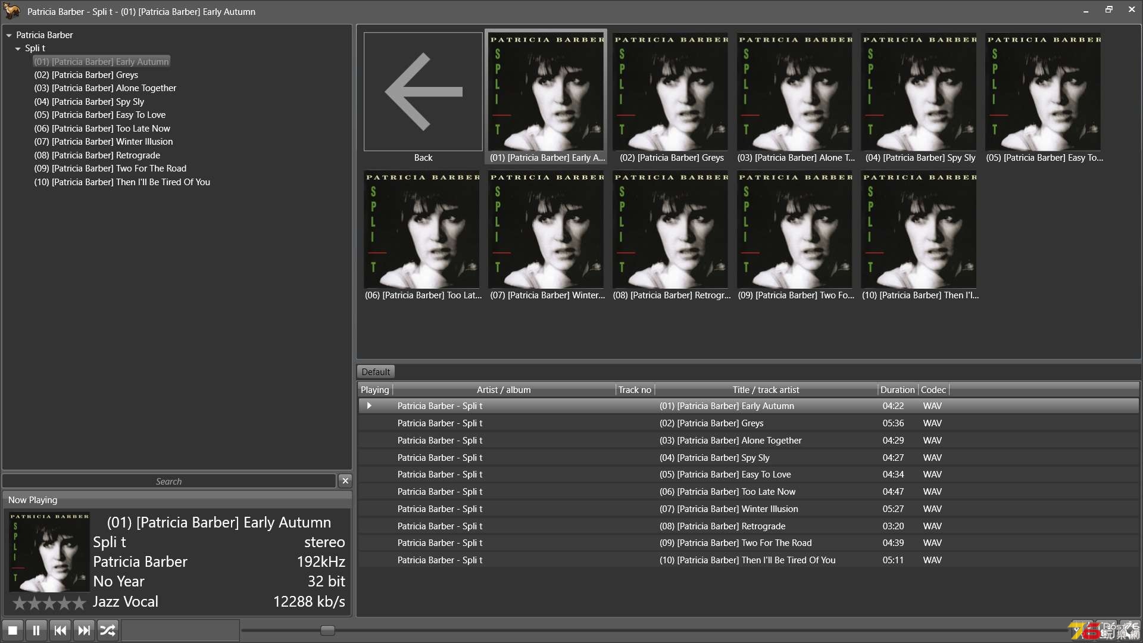Select playlist row (09) Two For The Road
The height and width of the screenshot is (643, 1143).
[x=748, y=543]
